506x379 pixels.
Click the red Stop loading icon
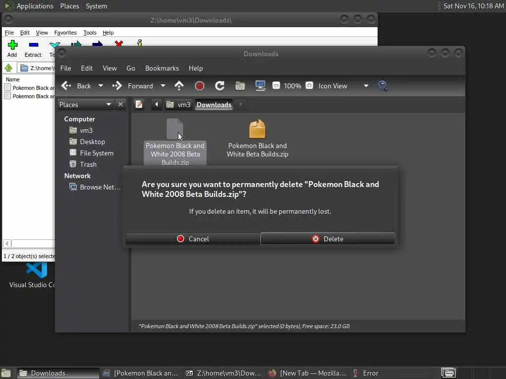coord(200,86)
